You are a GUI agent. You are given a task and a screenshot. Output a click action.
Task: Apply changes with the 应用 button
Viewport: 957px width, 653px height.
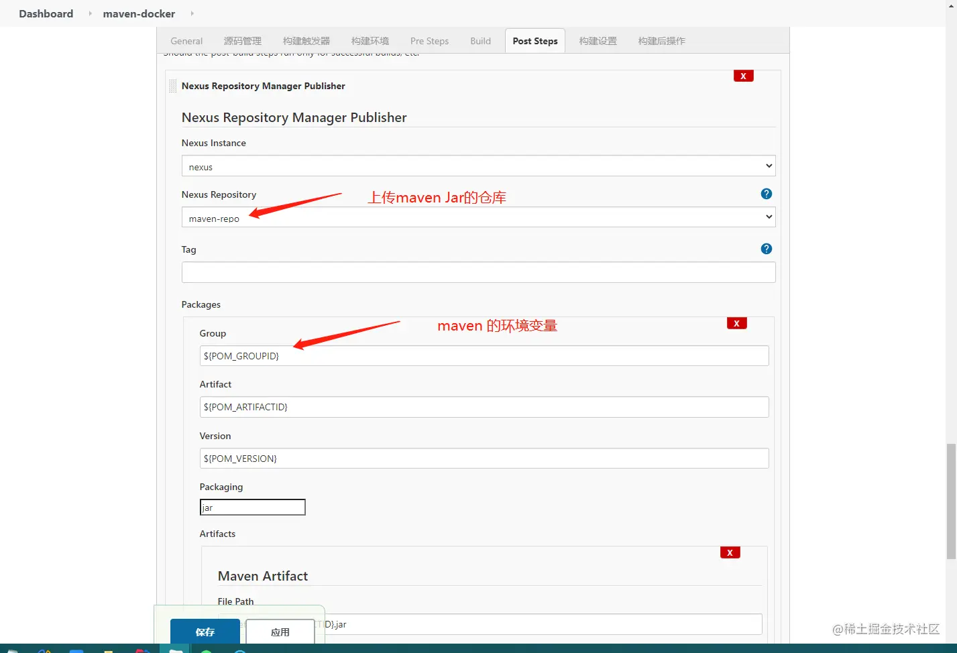click(280, 632)
